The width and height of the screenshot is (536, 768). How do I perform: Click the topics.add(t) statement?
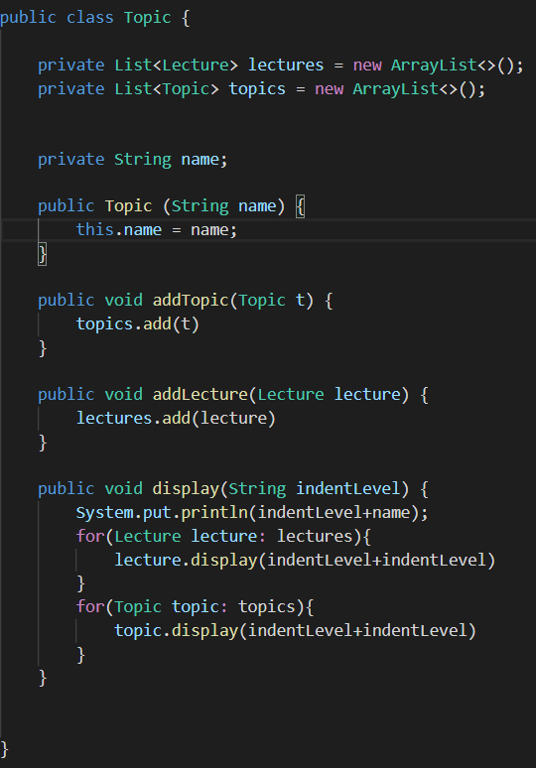[x=138, y=323]
